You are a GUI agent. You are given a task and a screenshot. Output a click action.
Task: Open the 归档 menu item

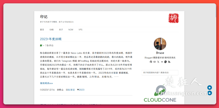pos(52,30)
